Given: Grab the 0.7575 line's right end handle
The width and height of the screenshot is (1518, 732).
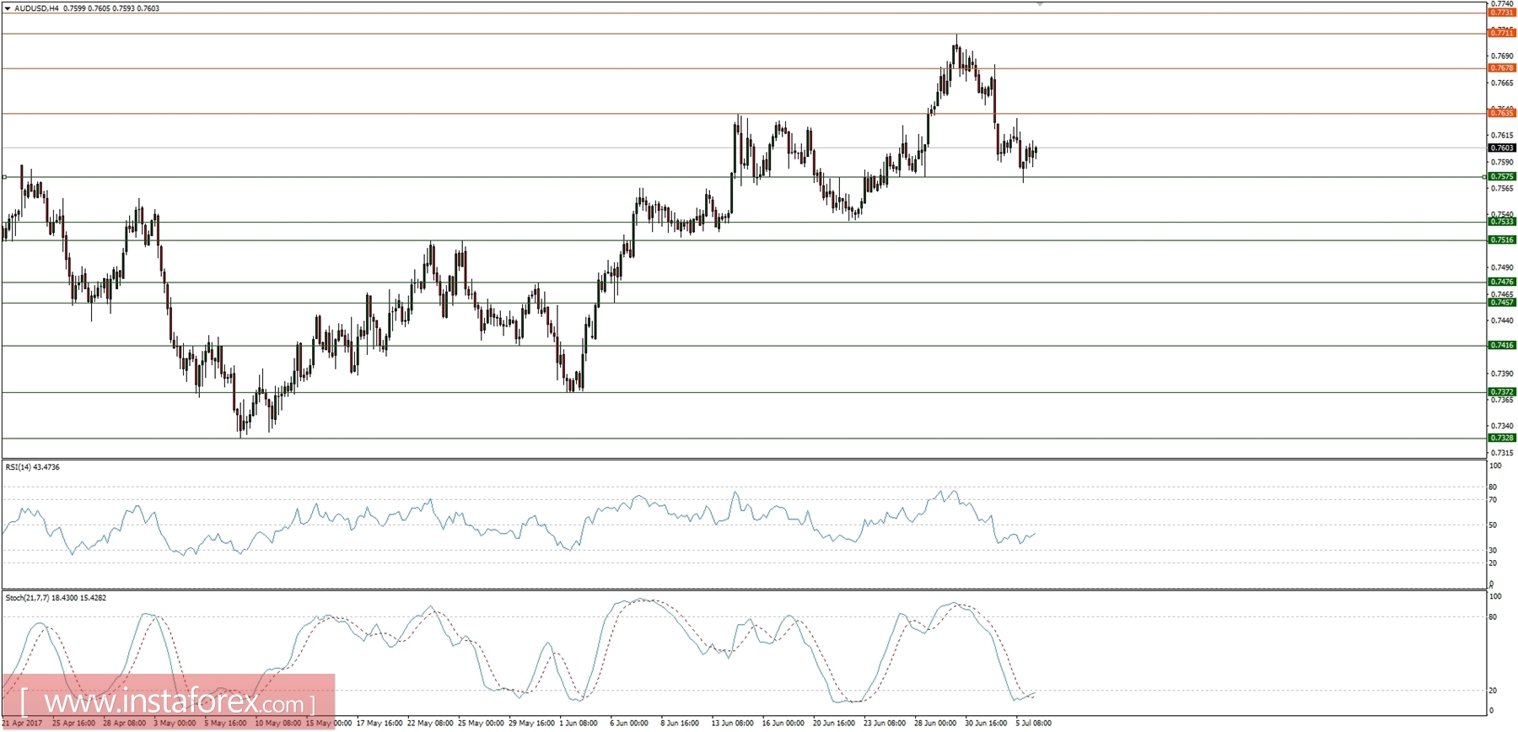Looking at the screenshot, I should pos(1484,177).
